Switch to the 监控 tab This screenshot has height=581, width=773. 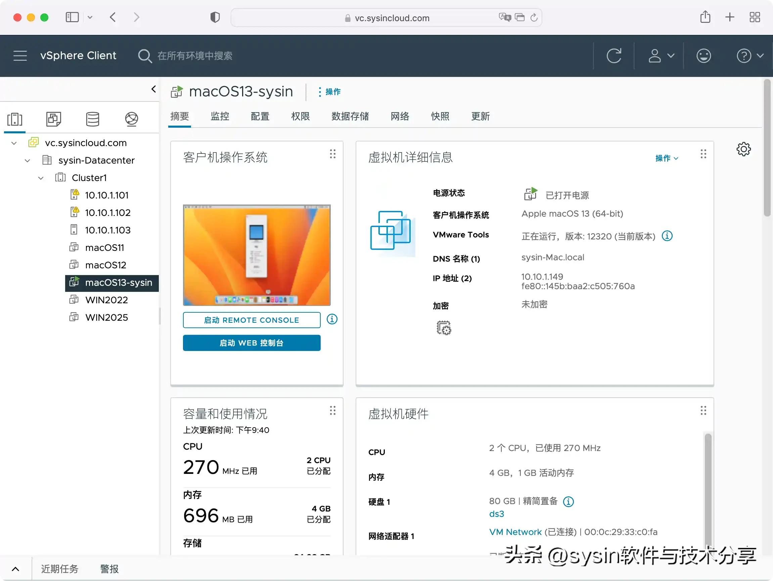pos(220,117)
